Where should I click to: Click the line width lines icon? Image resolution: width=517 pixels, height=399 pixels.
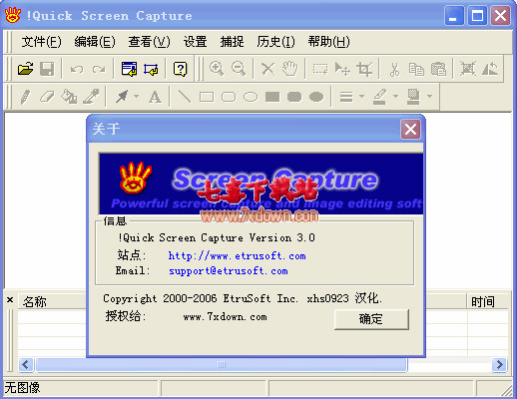pos(346,97)
